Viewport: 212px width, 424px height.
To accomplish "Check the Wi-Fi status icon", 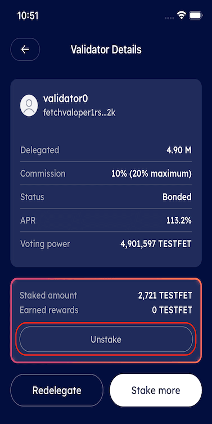I will [x=181, y=16].
